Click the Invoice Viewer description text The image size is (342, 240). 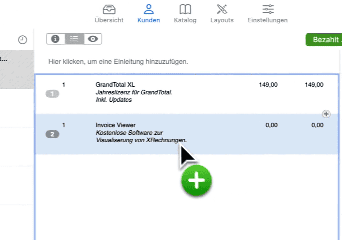coord(141,137)
